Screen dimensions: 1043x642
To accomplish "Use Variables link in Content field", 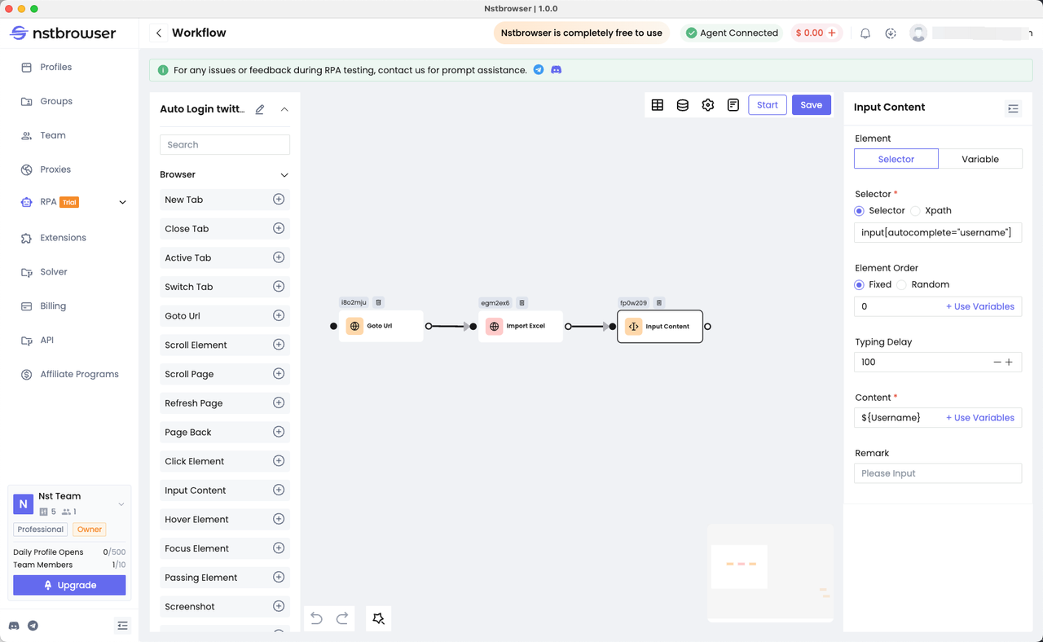I will coord(980,418).
